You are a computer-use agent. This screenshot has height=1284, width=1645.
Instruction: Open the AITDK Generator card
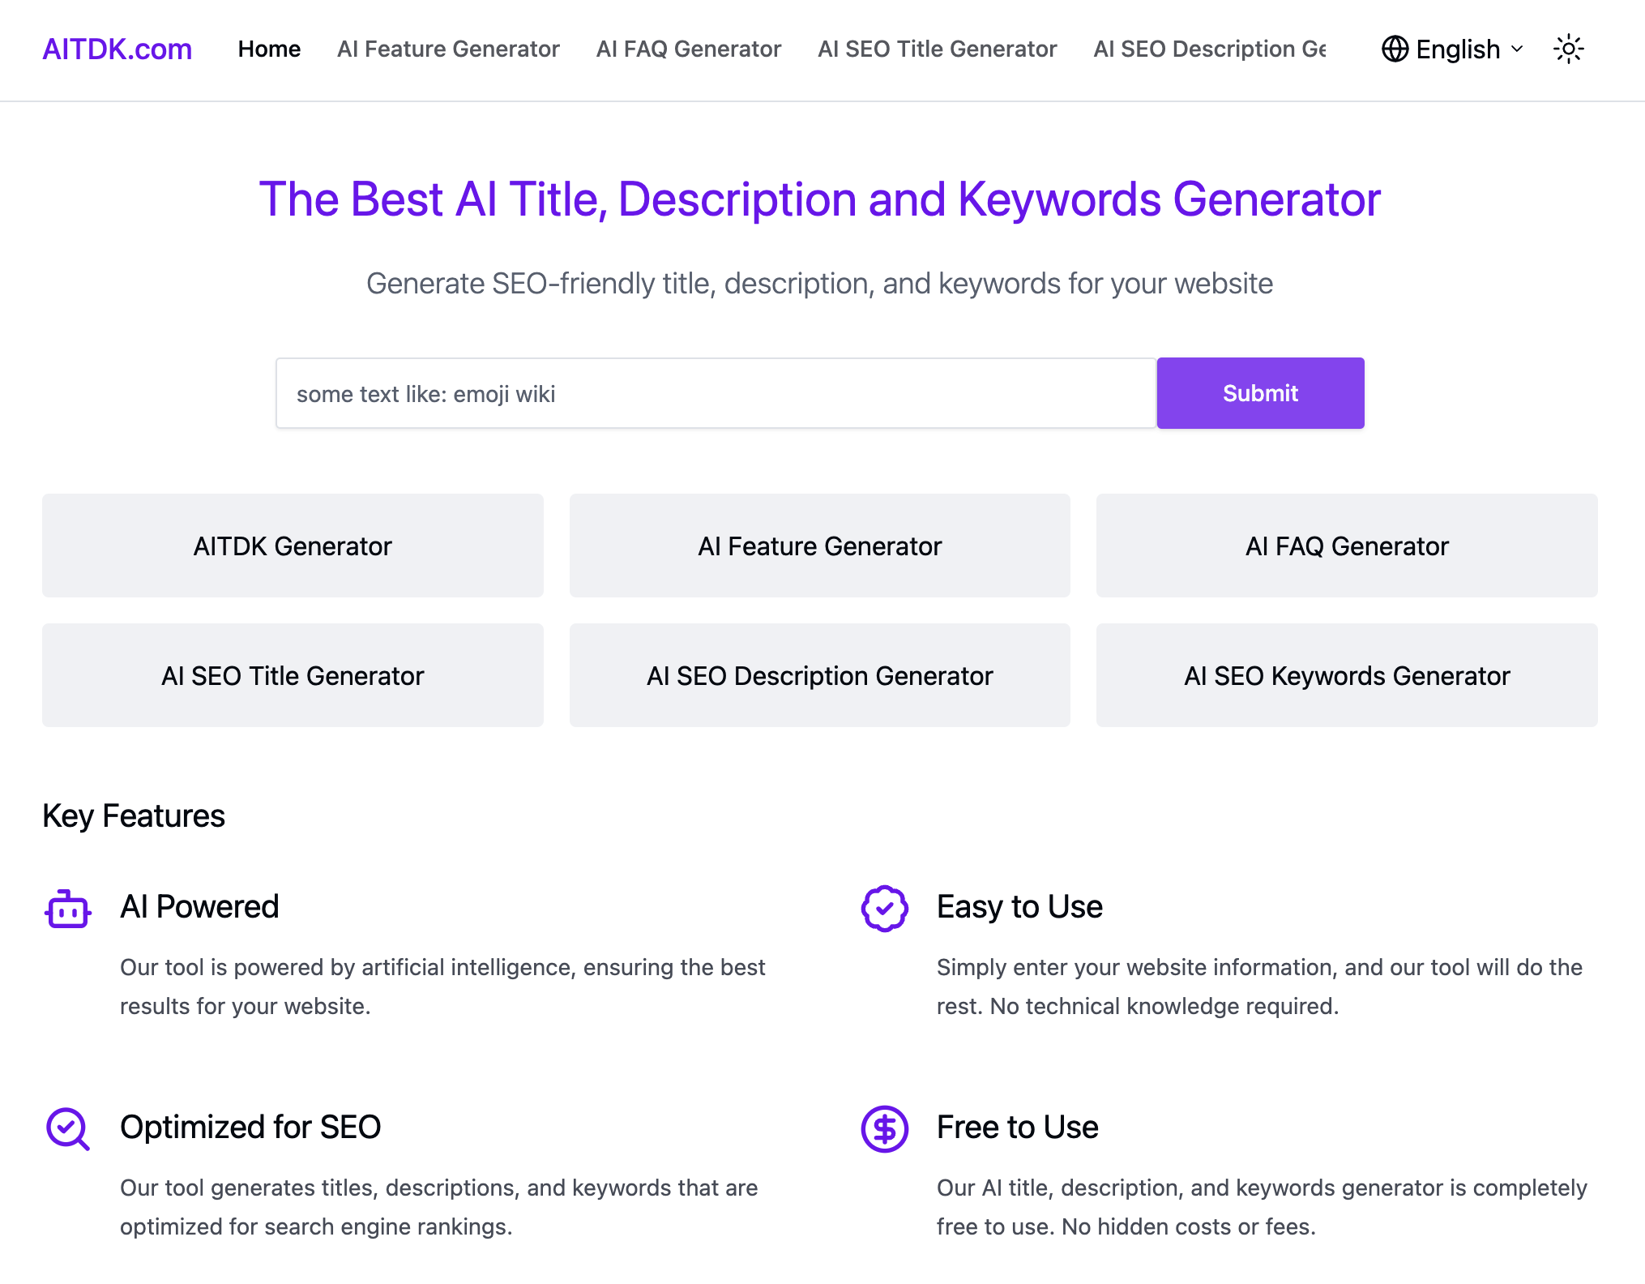(293, 546)
